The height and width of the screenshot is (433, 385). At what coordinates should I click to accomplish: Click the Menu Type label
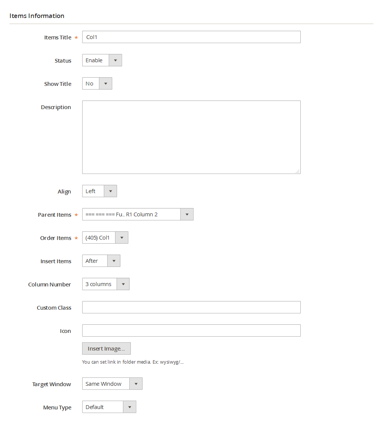point(57,407)
